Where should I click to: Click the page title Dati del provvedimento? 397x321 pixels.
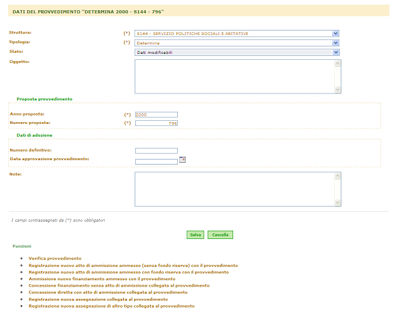(88, 11)
